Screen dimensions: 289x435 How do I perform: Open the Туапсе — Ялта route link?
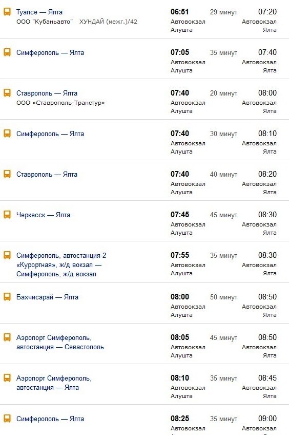(x=39, y=12)
